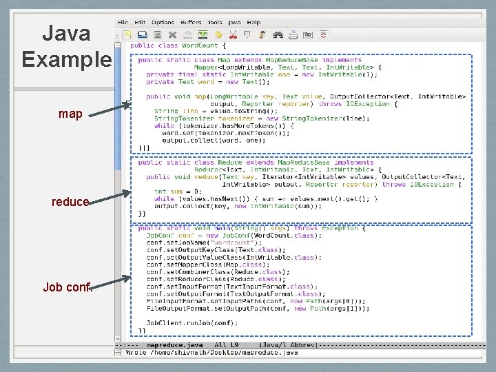Click 'public static void main(String[] args)' line
496x372 pixels.
coord(252,228)
